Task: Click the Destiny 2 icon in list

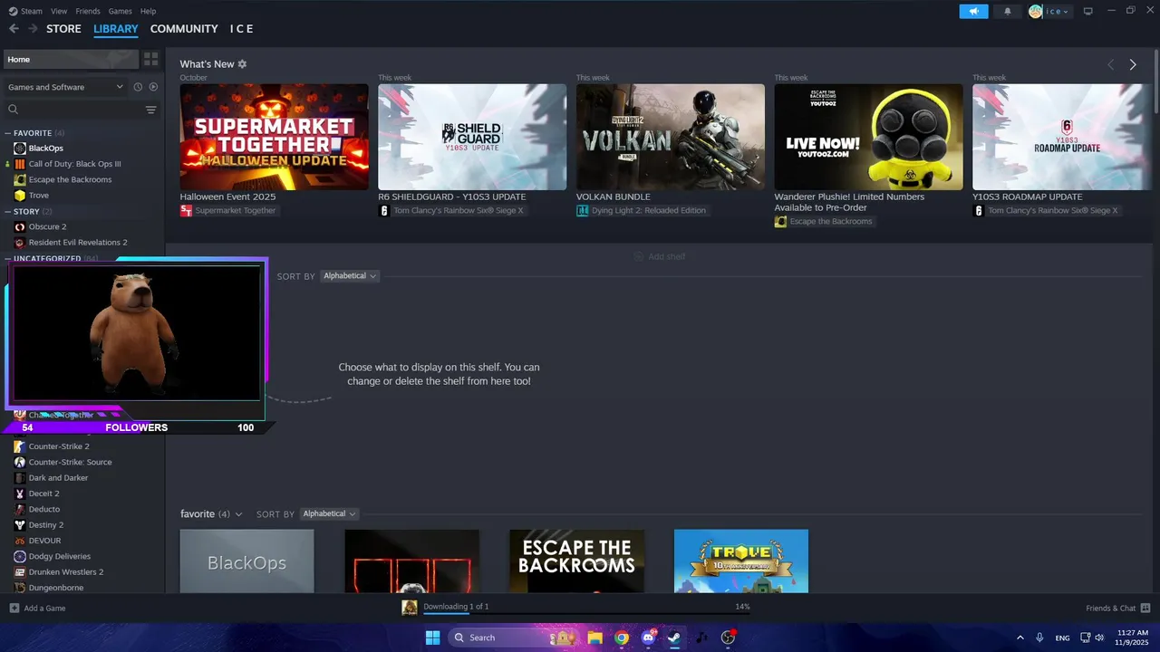Action: [x=20, y=525]
